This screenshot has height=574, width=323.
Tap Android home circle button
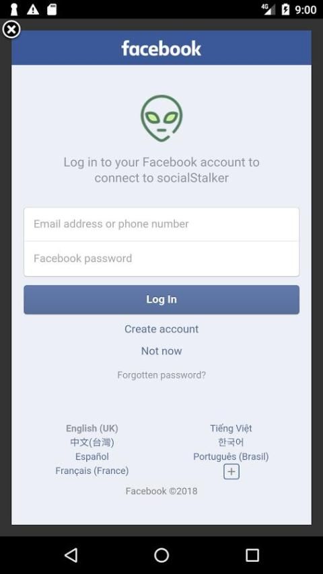pyautogui.click(x=161, y=555)
